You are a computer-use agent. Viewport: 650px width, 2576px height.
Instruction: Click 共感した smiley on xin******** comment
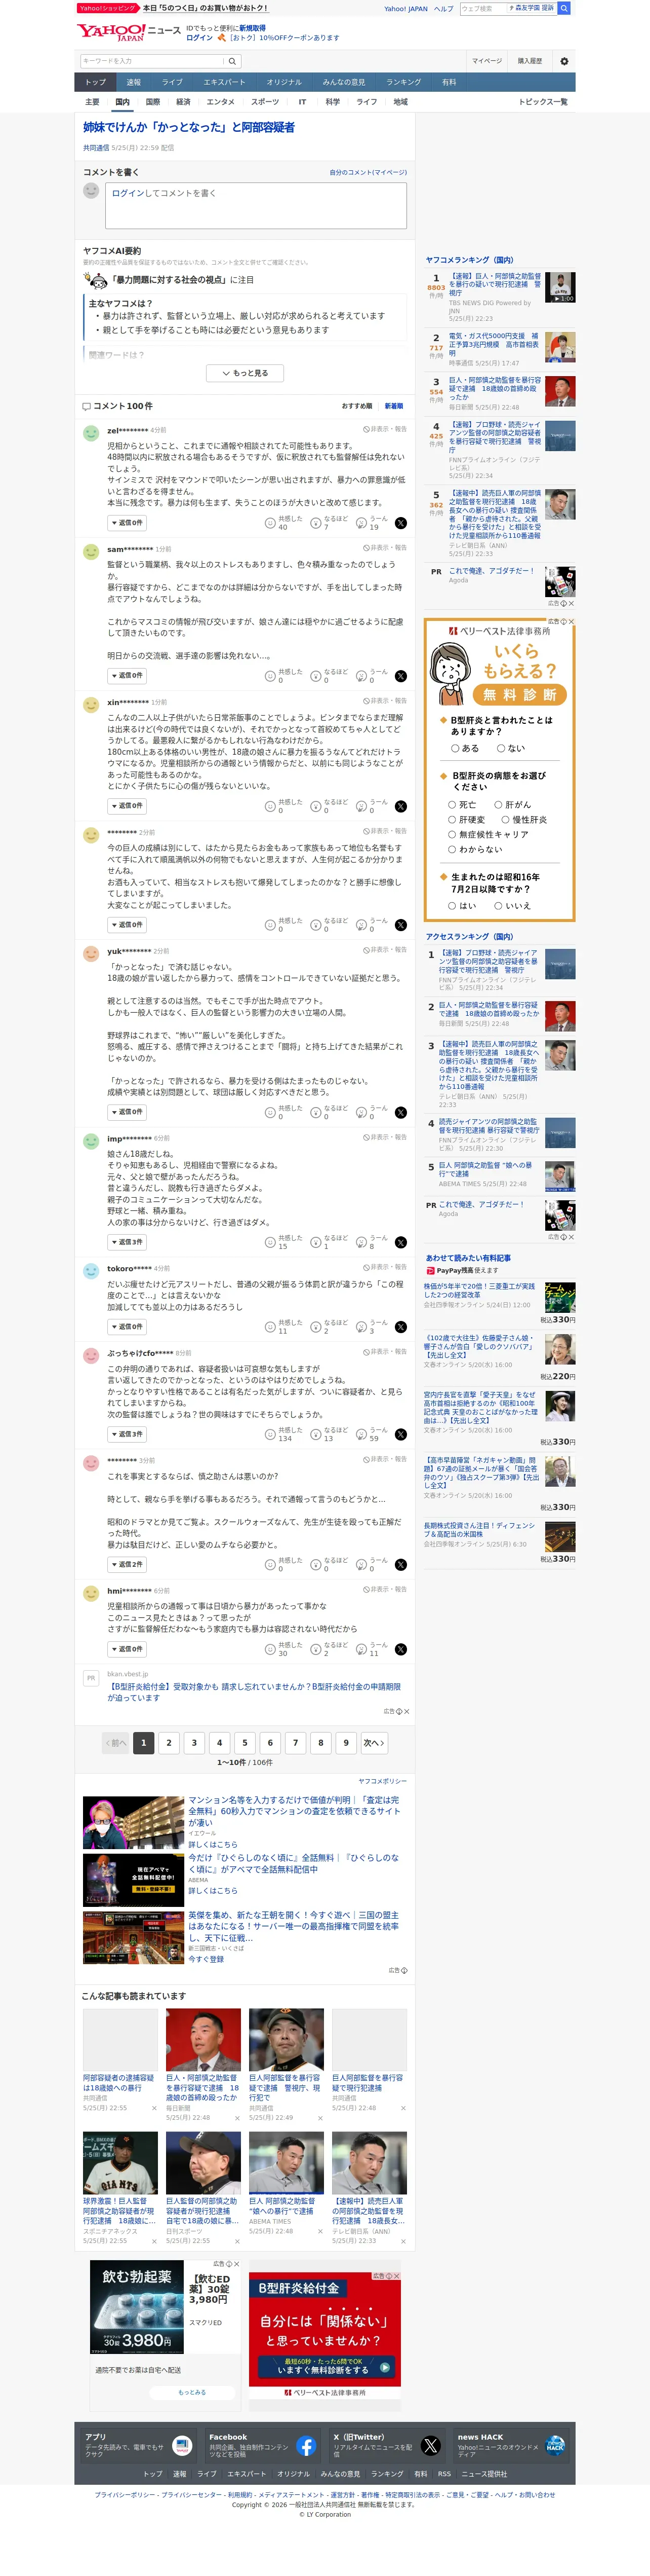(x=270, y=806)
